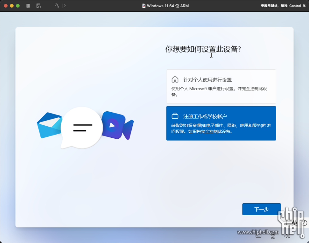Screen dimensions: 309x243
Task: Click the heading 你想要如何设置此设备?
Action: (203, 49)
